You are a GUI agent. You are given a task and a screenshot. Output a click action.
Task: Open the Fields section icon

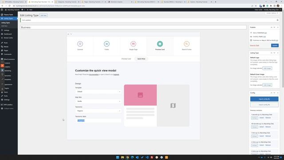coord(106,44)
